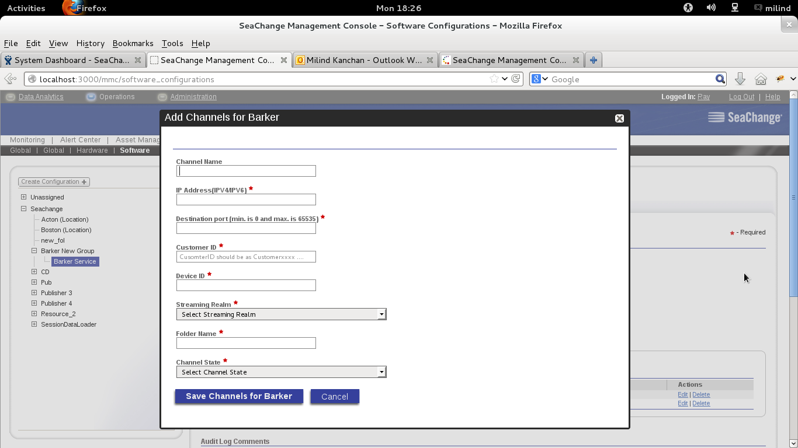Image resolution: width=798 pixels, height=448 pixels.
Task: Open the Firefox downloads arrow icon
Action: 740,79
